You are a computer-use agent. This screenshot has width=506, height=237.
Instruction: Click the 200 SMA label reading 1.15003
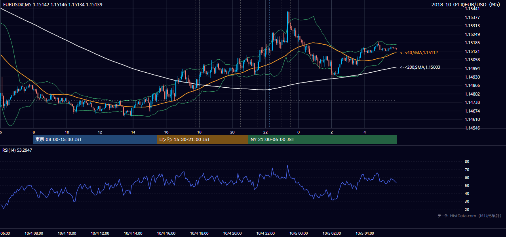coord(420,68)
